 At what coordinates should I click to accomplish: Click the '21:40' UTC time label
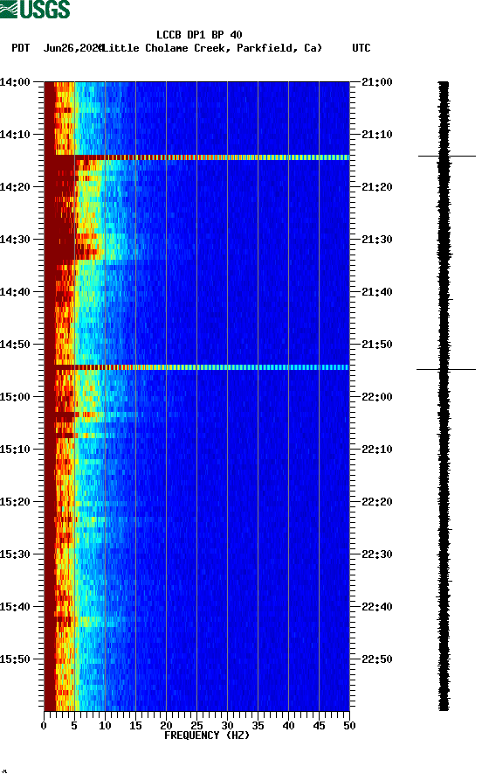[x=377, y=292]
